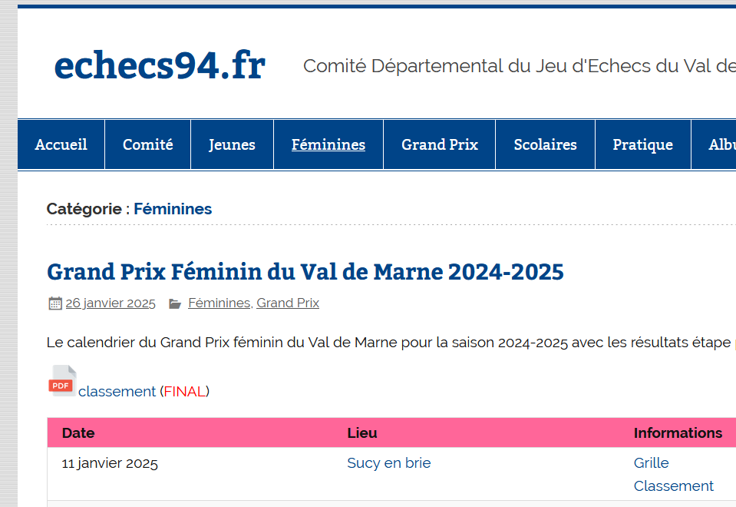This screenshot has width=736, height=507.
Task: Click the Grand Prix Féminin 2024-2025 article title
Action: [x=305, y=272]
